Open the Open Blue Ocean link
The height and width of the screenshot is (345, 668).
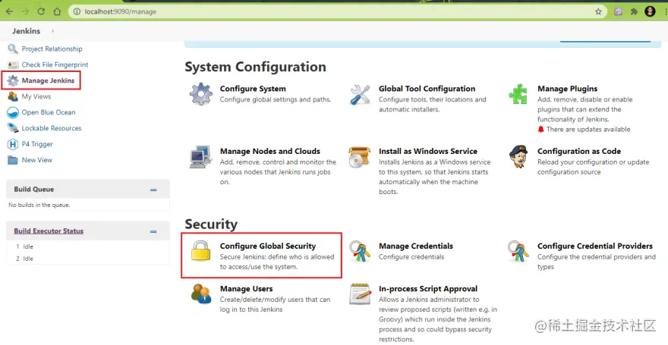(49, 112)
